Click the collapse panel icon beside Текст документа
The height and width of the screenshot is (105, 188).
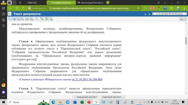[x=10, y=14]
